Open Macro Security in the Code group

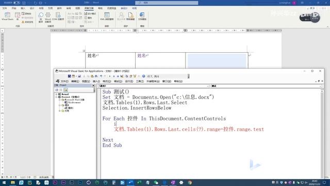27,22
